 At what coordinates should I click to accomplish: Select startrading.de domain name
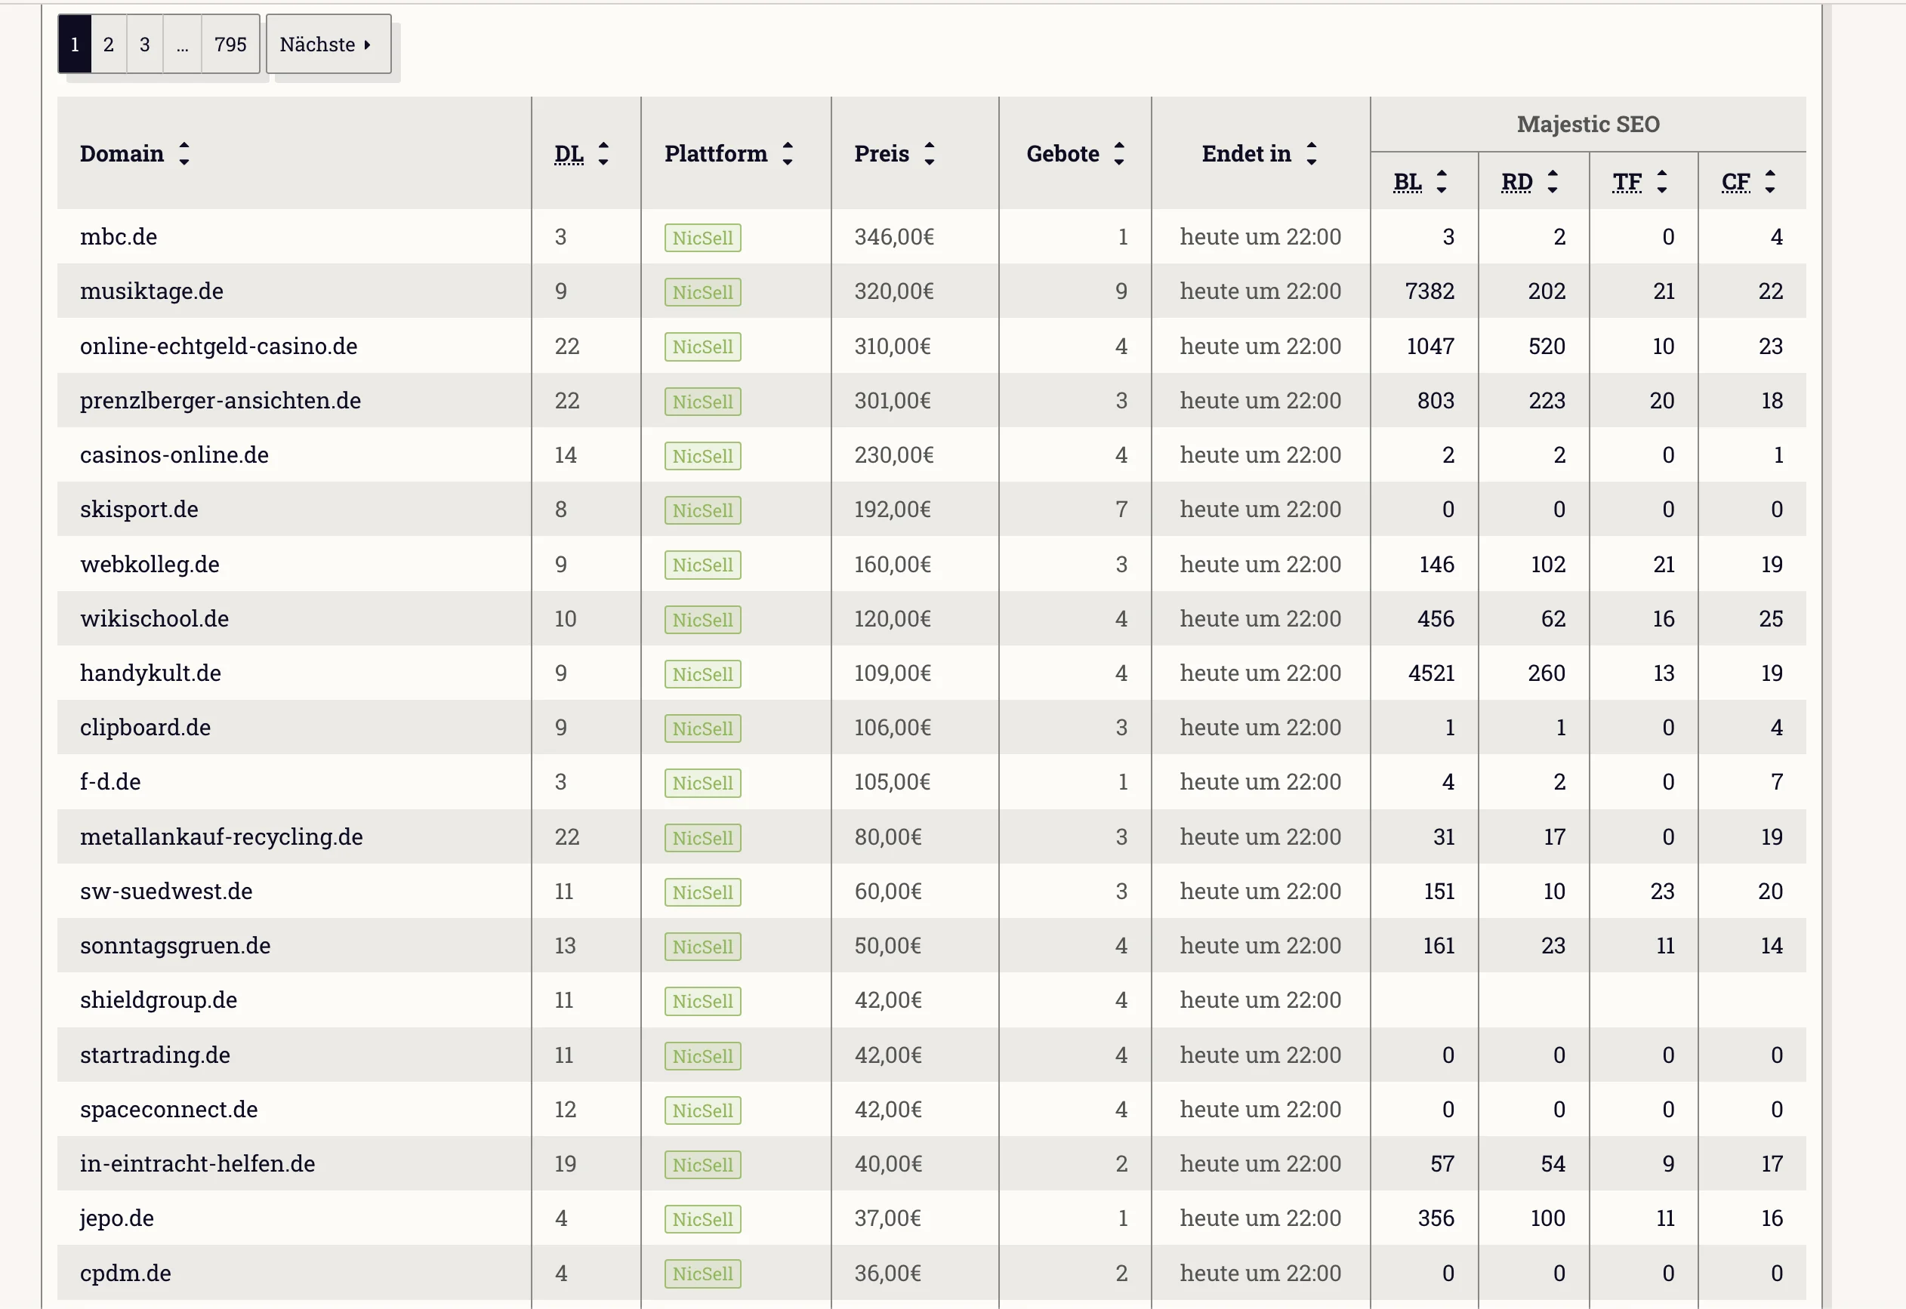(x=154, y=1055)
